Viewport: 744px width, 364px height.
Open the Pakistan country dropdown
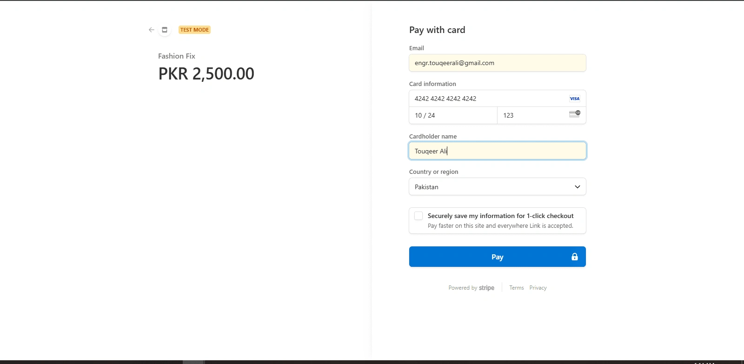point(497,187)
